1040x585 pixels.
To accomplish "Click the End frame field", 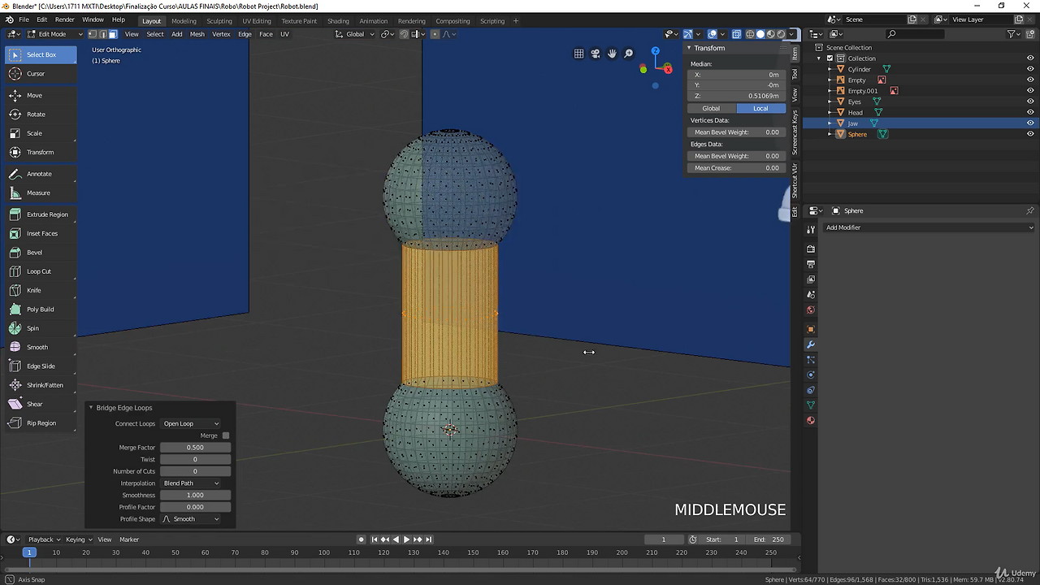I will 769,539.
